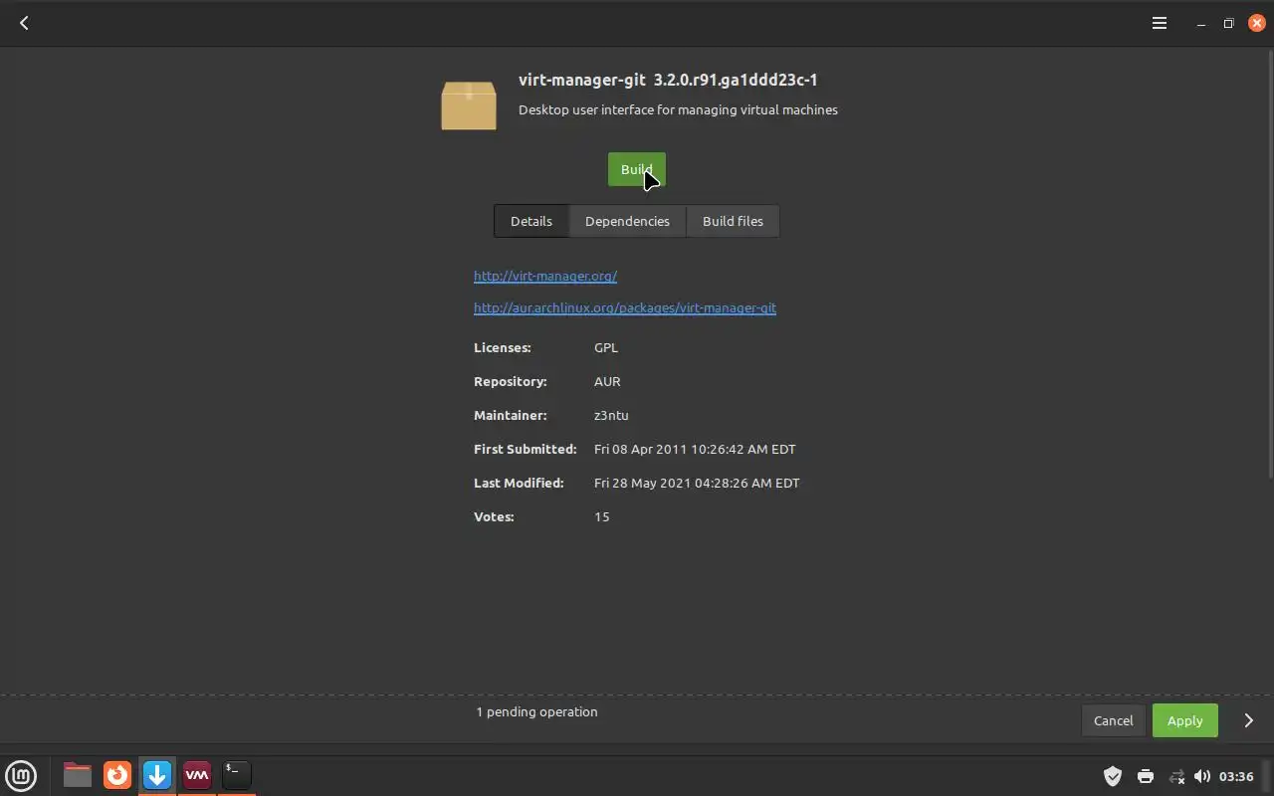The height and width of the screenshot is (796, 1274).
Task: Open the network connection tray icon
Action: (x=1176, y=776)
